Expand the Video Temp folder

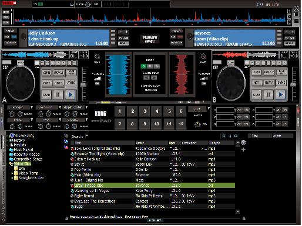coord(12,173)
